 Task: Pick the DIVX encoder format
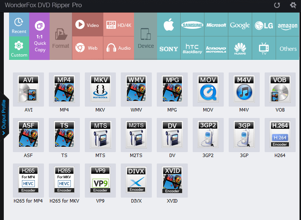[x=136, y=181]
